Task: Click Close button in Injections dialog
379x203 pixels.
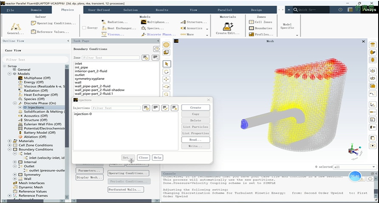Action: point(143,158)
